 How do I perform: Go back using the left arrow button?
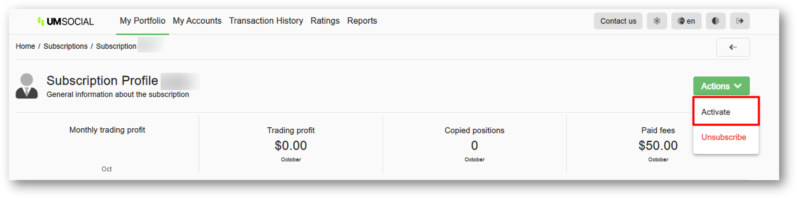733,47
